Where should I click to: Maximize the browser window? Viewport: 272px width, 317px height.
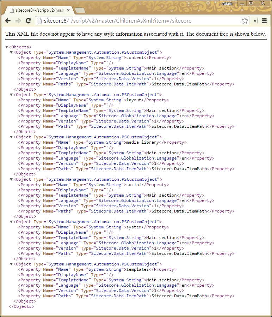tap(251, 3)
